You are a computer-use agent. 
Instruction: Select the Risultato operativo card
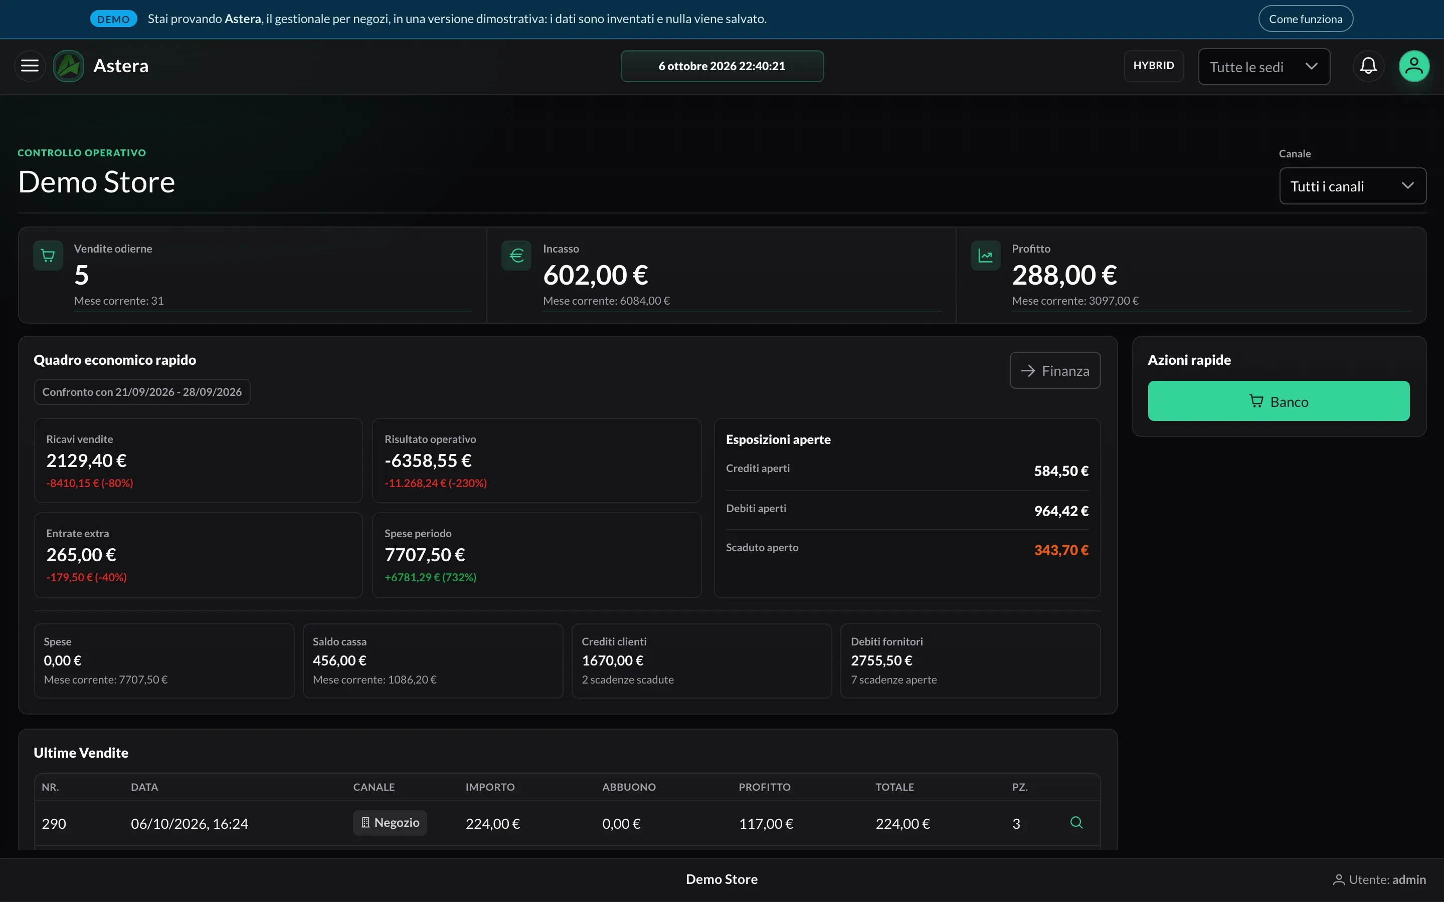(536, 461)
